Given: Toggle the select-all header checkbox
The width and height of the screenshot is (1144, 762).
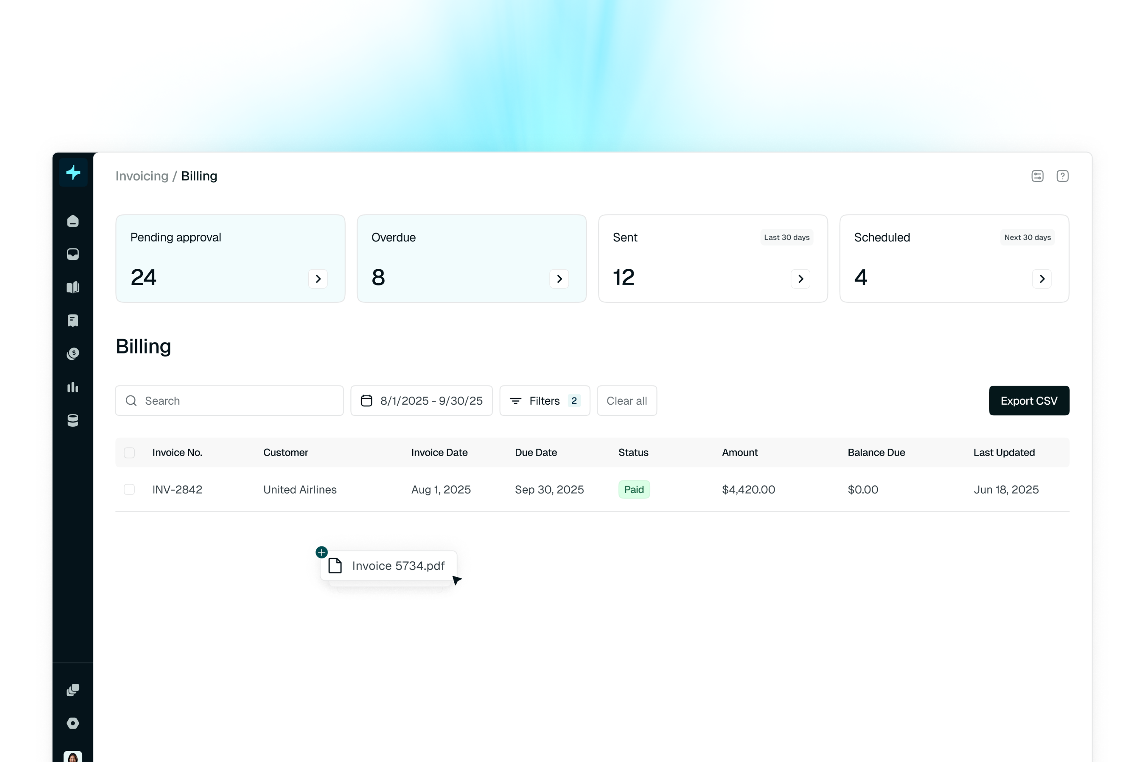Looking at the screenshot, I should tap(129, 453).
